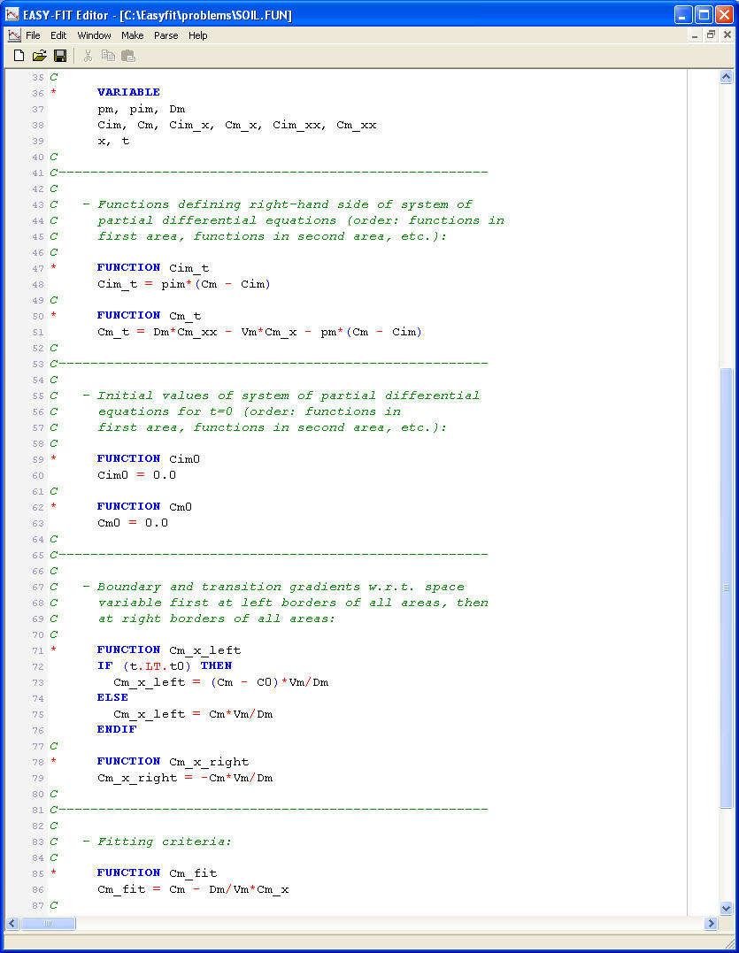
Task: Click the New file toolbar icon
Action: (x=19, y=56)
